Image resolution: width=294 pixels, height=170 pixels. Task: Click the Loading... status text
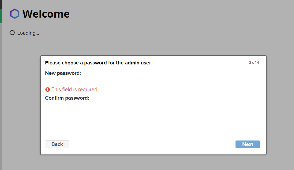coord(28,33)
